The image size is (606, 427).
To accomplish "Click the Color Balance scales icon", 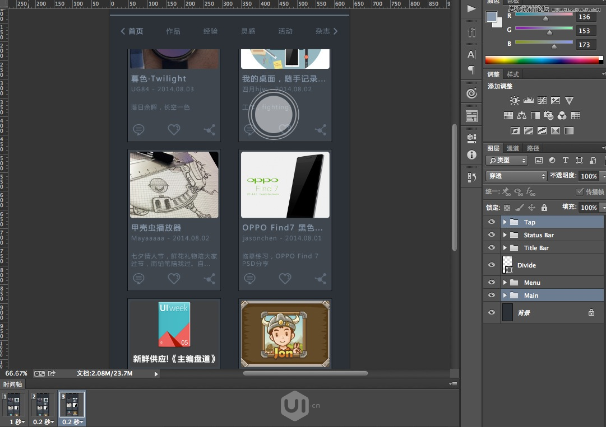I will [522, 116].
